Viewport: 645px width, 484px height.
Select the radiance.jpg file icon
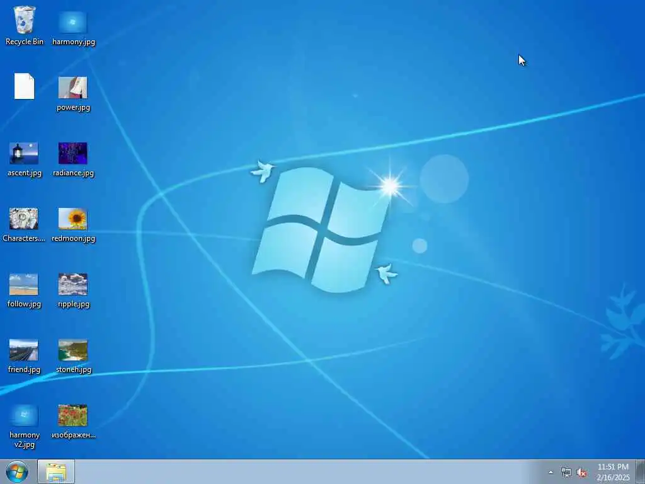pyautogui.click(x=73, y=159)
